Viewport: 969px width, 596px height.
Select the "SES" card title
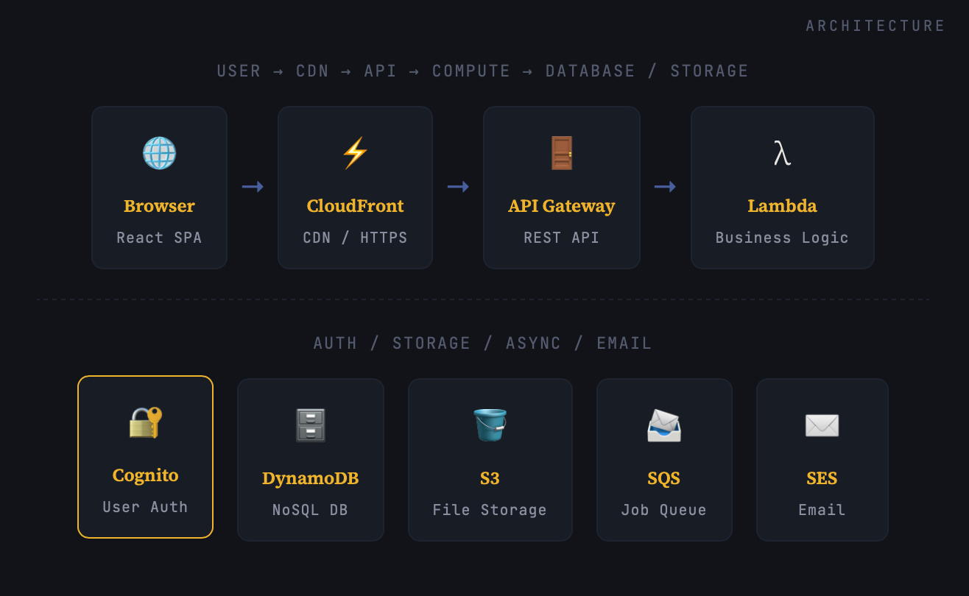pyautogui.click(x=822, y=478)
